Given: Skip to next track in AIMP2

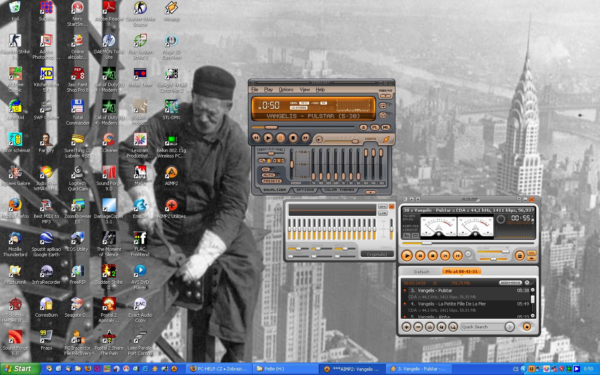Looking at the screenshot, I should coord(457,255).
